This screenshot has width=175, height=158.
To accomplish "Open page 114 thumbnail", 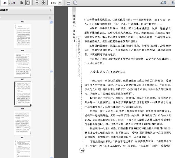I will (22, 65).
